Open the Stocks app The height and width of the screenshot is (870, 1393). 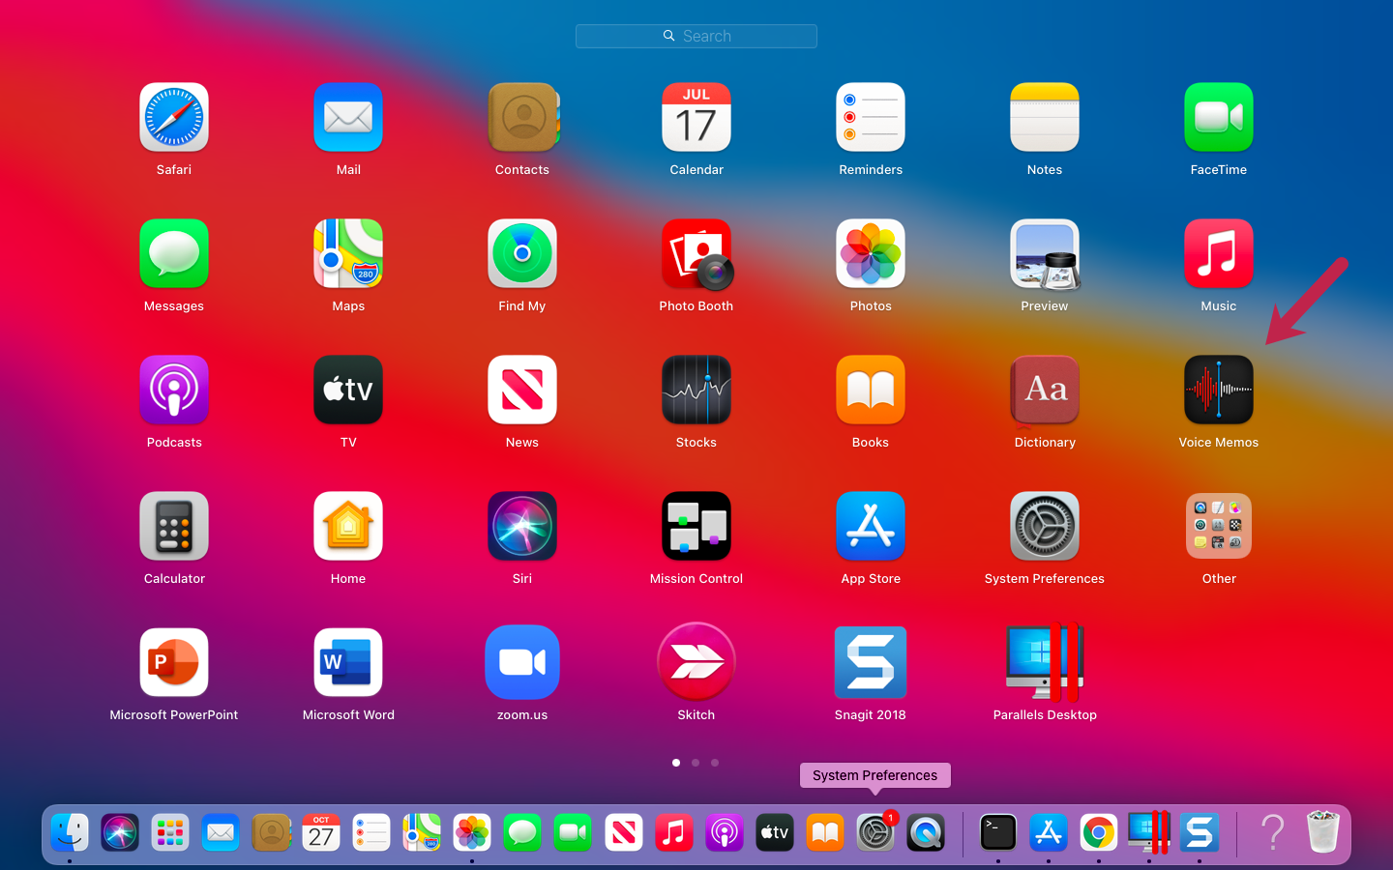tap(696, 390)
